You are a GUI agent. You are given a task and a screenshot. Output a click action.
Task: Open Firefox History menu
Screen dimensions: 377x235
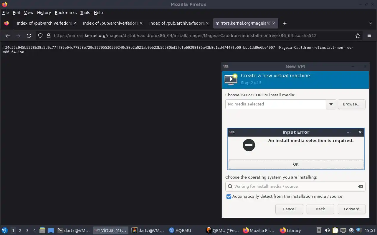44,13
